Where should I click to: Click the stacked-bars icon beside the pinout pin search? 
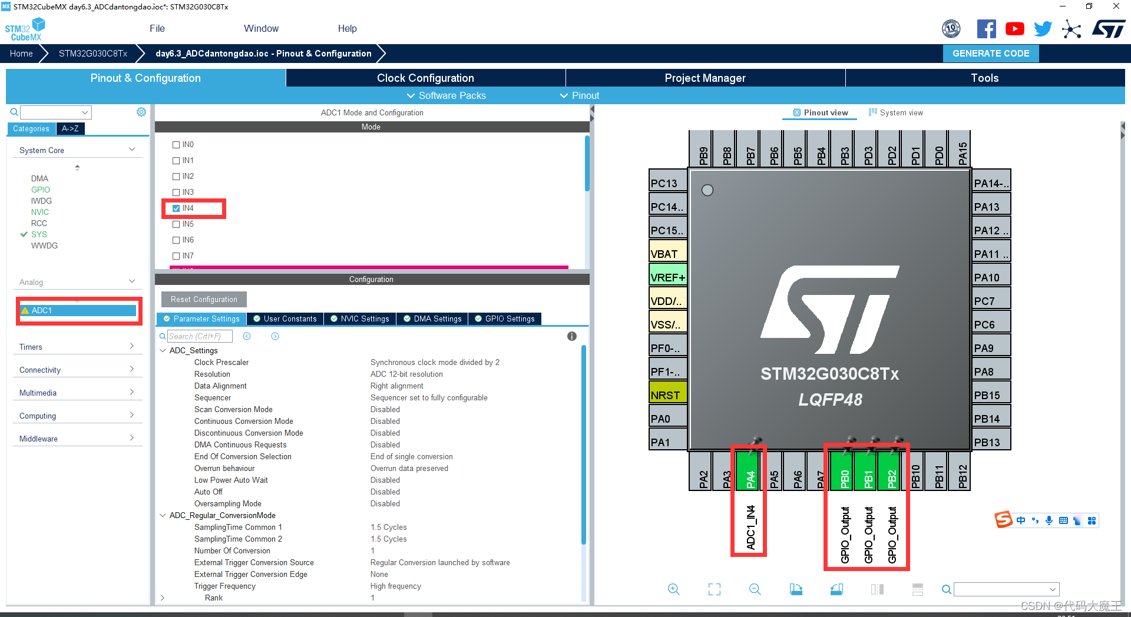[918, 589]
